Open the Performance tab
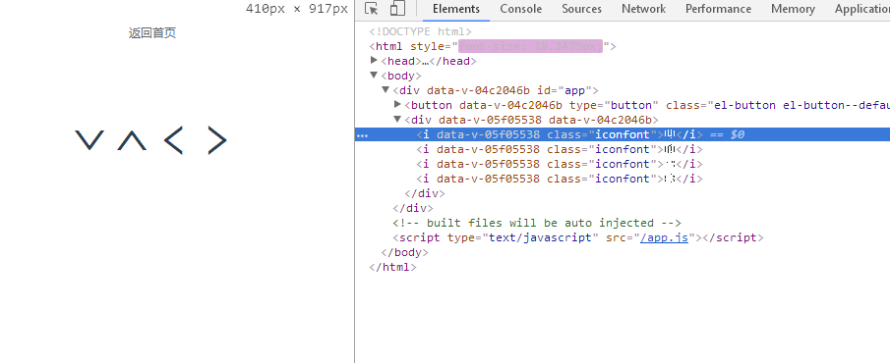The width and height of the screenshot is (890, 363). point(718,9)
